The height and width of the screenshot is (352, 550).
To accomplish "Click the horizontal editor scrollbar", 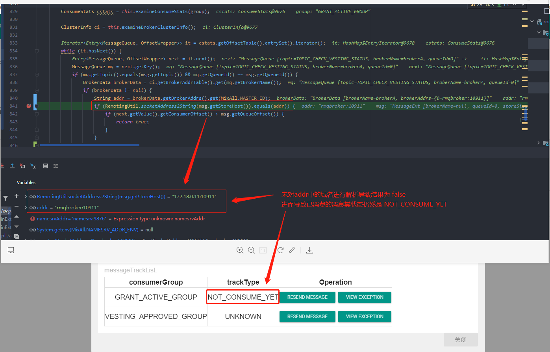I will pyautogui.click(x=89, y=145).
